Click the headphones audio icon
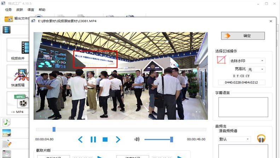 [261, 139]
